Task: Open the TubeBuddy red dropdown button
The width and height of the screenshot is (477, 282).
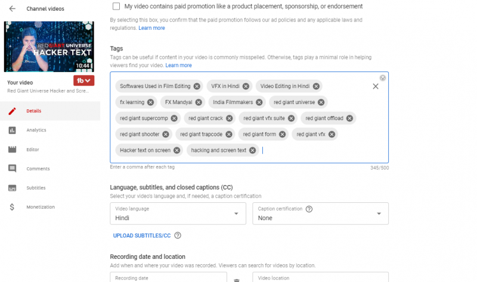Action: pyautogui.click(x=83, y=80)
